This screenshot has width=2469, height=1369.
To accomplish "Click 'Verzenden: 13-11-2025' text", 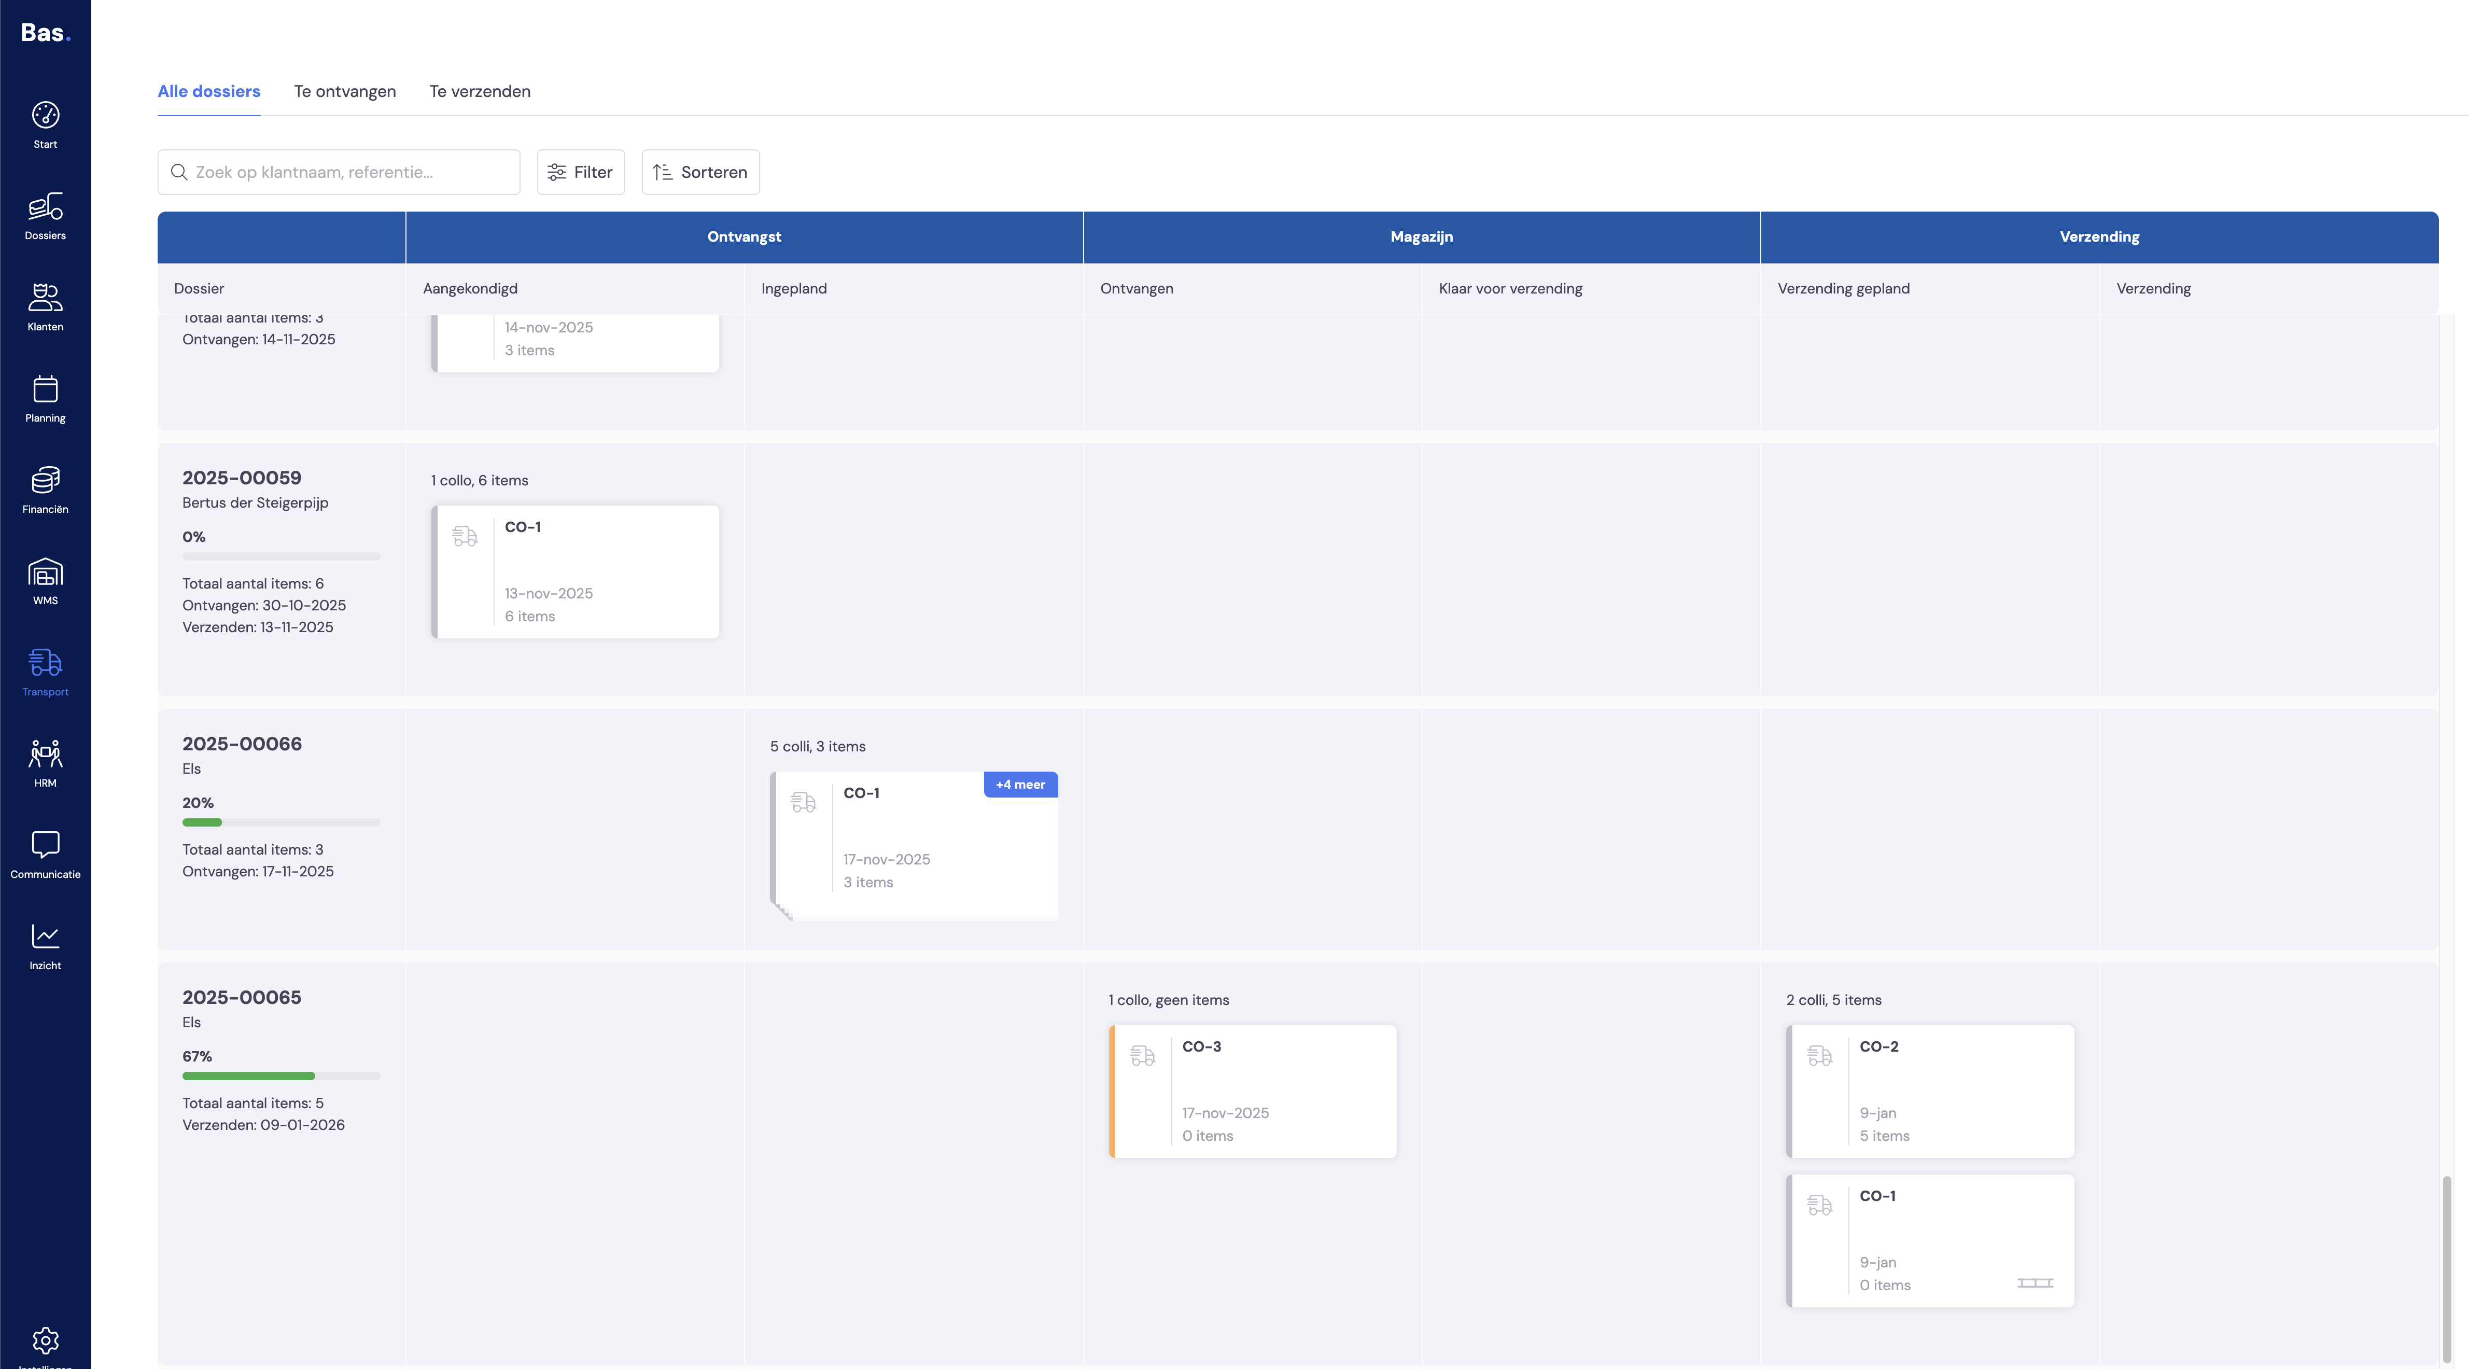I will tap(258, 627).
